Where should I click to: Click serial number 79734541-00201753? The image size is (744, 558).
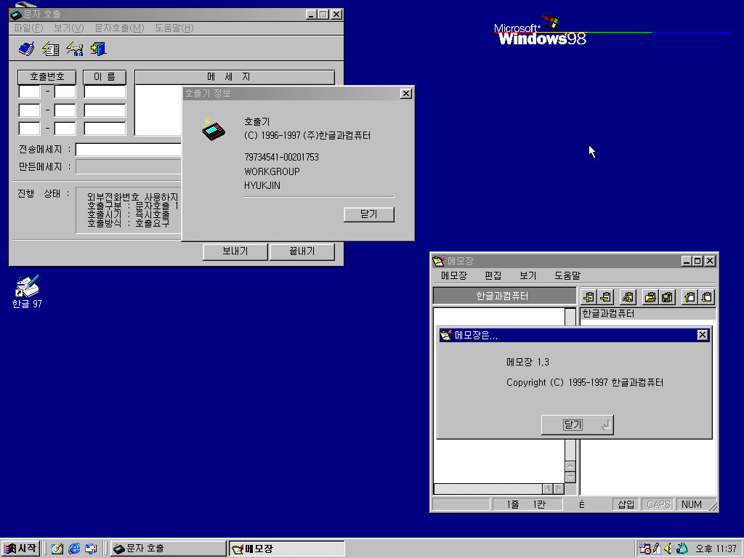pos(281,157)
